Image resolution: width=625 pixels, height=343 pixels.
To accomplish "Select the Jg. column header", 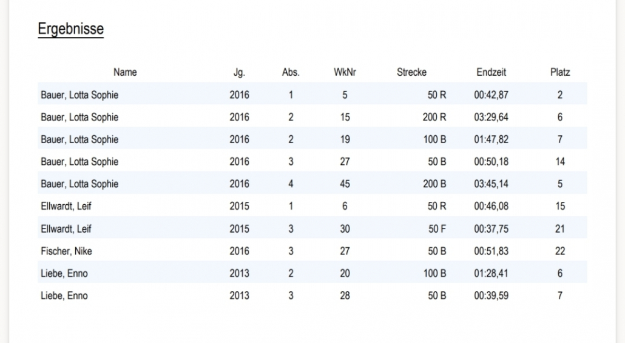I will click(239, 72).
